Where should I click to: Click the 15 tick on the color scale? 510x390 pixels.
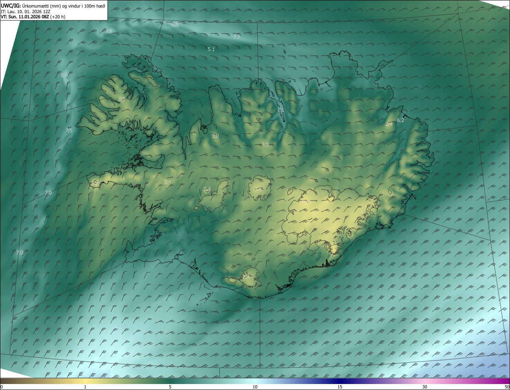tap(340, 387)
